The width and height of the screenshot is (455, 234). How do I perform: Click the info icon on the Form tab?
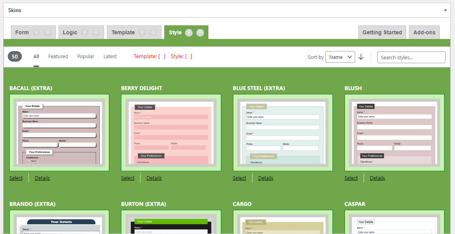point(48,32)
